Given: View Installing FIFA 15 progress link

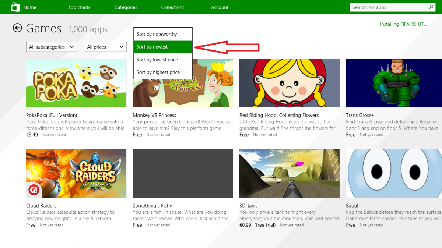Looking at the screenshot, I should (403, 24).
